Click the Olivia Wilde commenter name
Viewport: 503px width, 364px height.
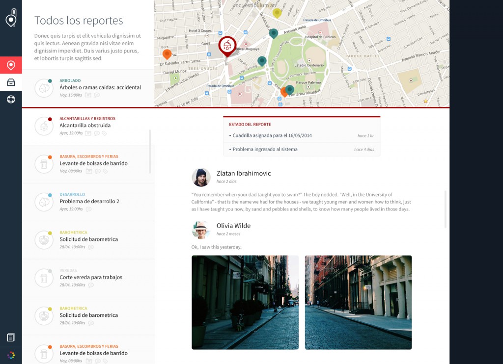pos(233,226)
